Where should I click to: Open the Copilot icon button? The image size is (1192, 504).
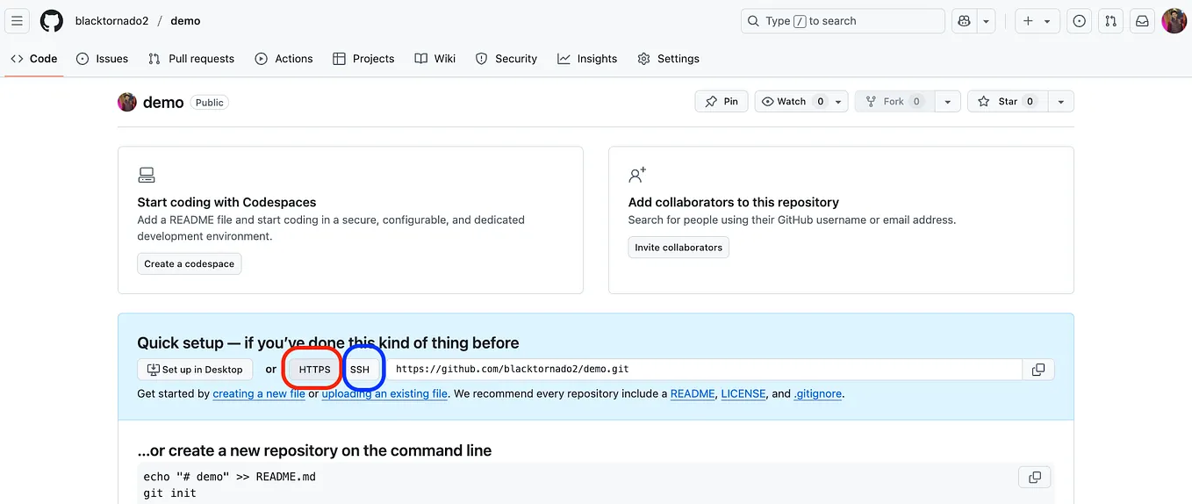pos(965,21)
